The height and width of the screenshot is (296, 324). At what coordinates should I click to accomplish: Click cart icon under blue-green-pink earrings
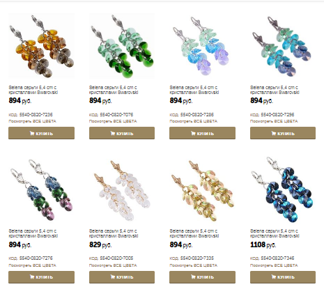pos(32,276)
